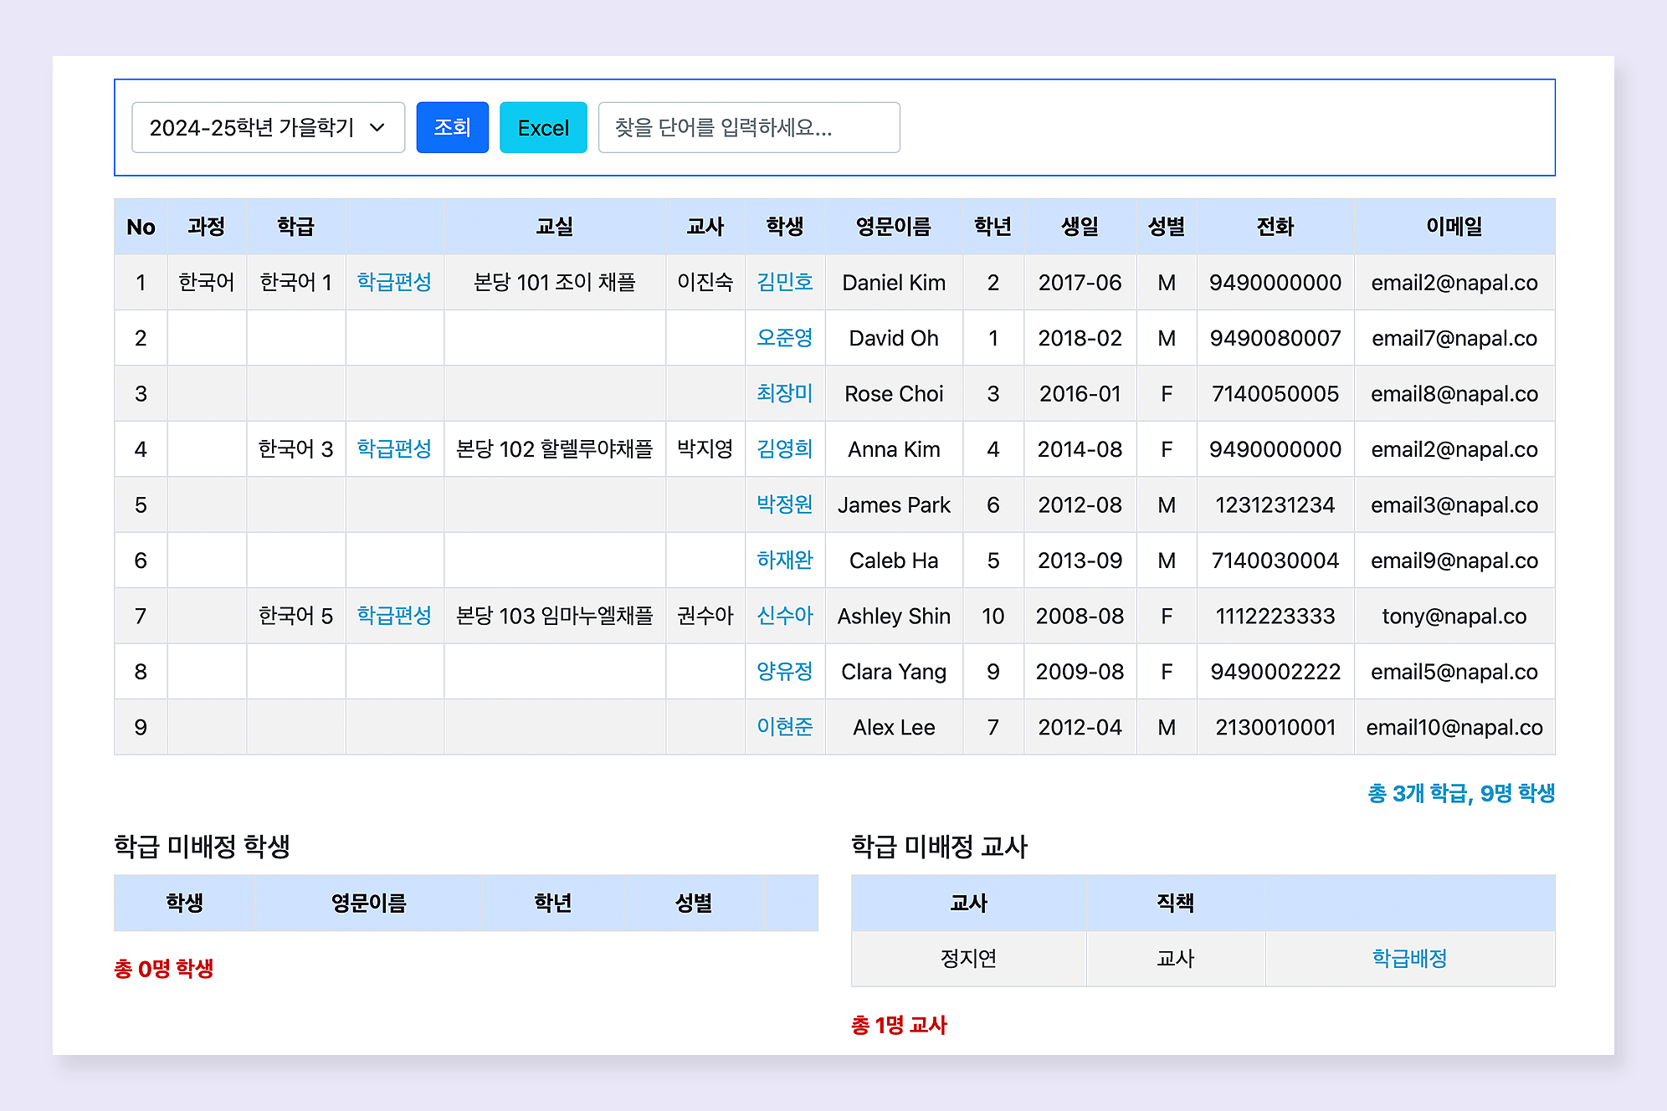Click the phone number 2130010001
The image size is (1667, 1111).
(x=1275, y=727)
